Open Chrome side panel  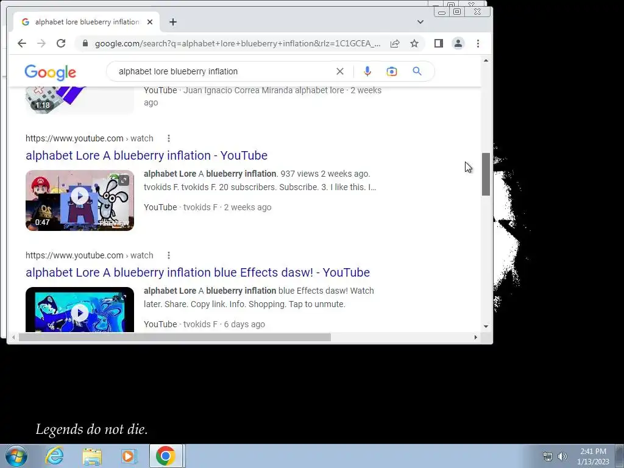(439, 43)
